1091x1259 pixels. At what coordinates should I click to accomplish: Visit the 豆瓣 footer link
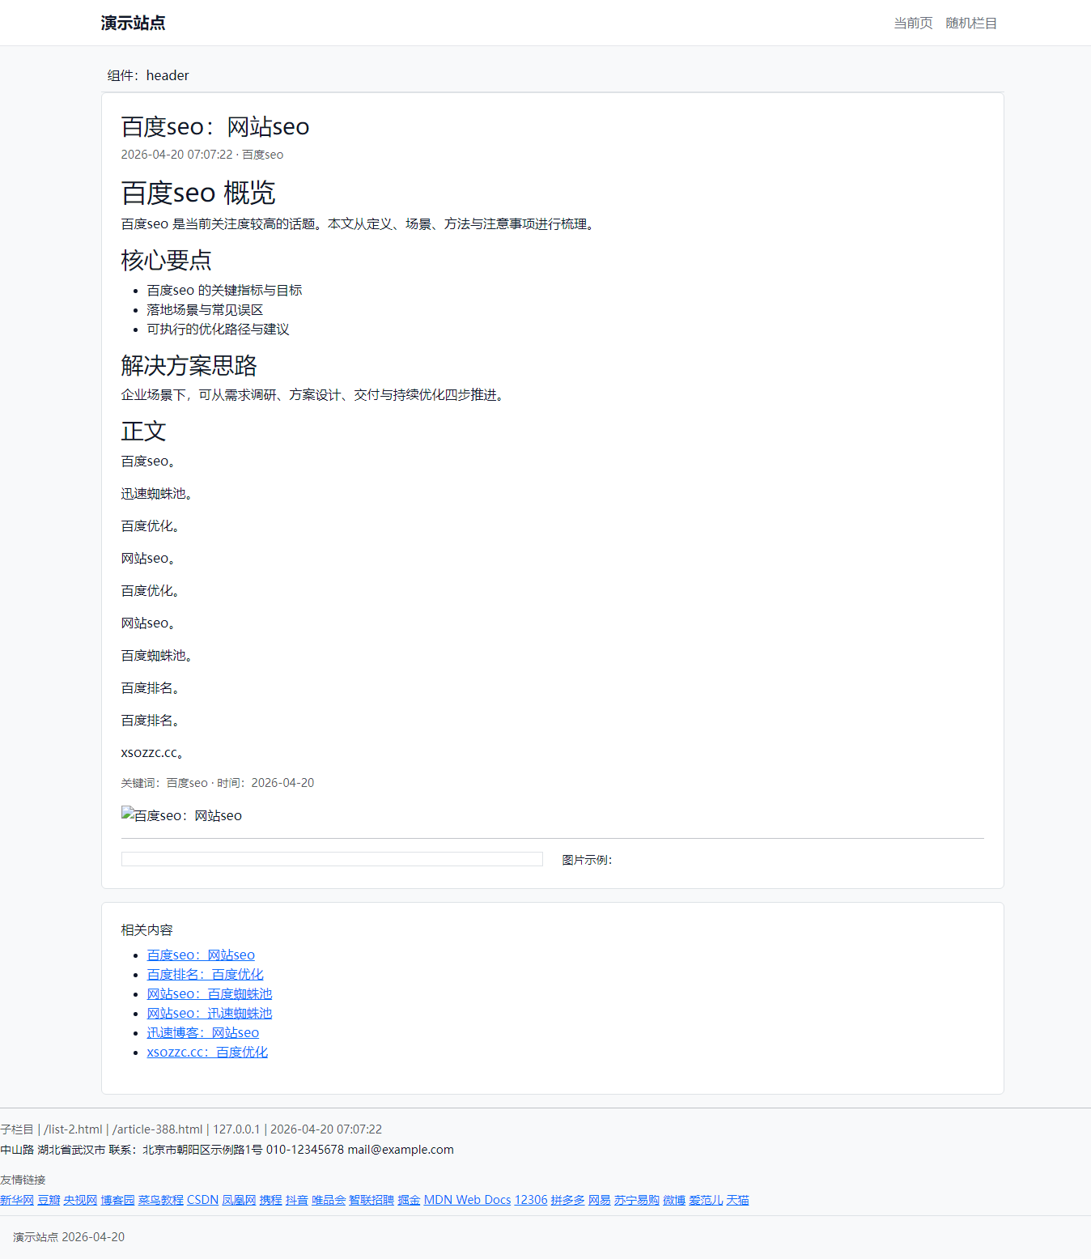point(49,1200)
